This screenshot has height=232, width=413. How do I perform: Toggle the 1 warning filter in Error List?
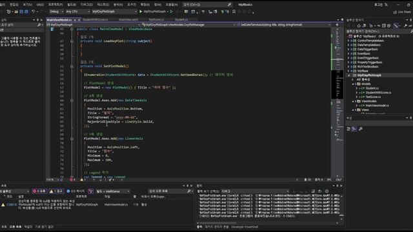tap(56, 191)
